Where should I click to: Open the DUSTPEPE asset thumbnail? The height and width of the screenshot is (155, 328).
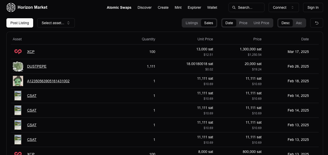click(18, 66)
